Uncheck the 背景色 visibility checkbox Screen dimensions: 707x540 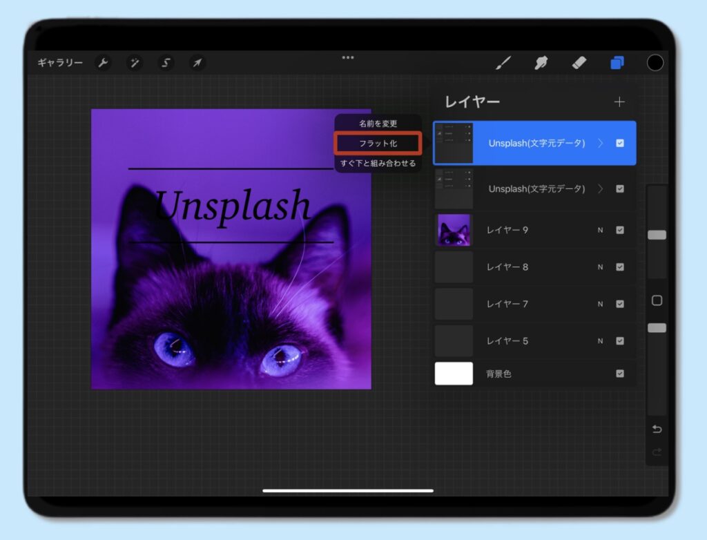tap(620, 374)
